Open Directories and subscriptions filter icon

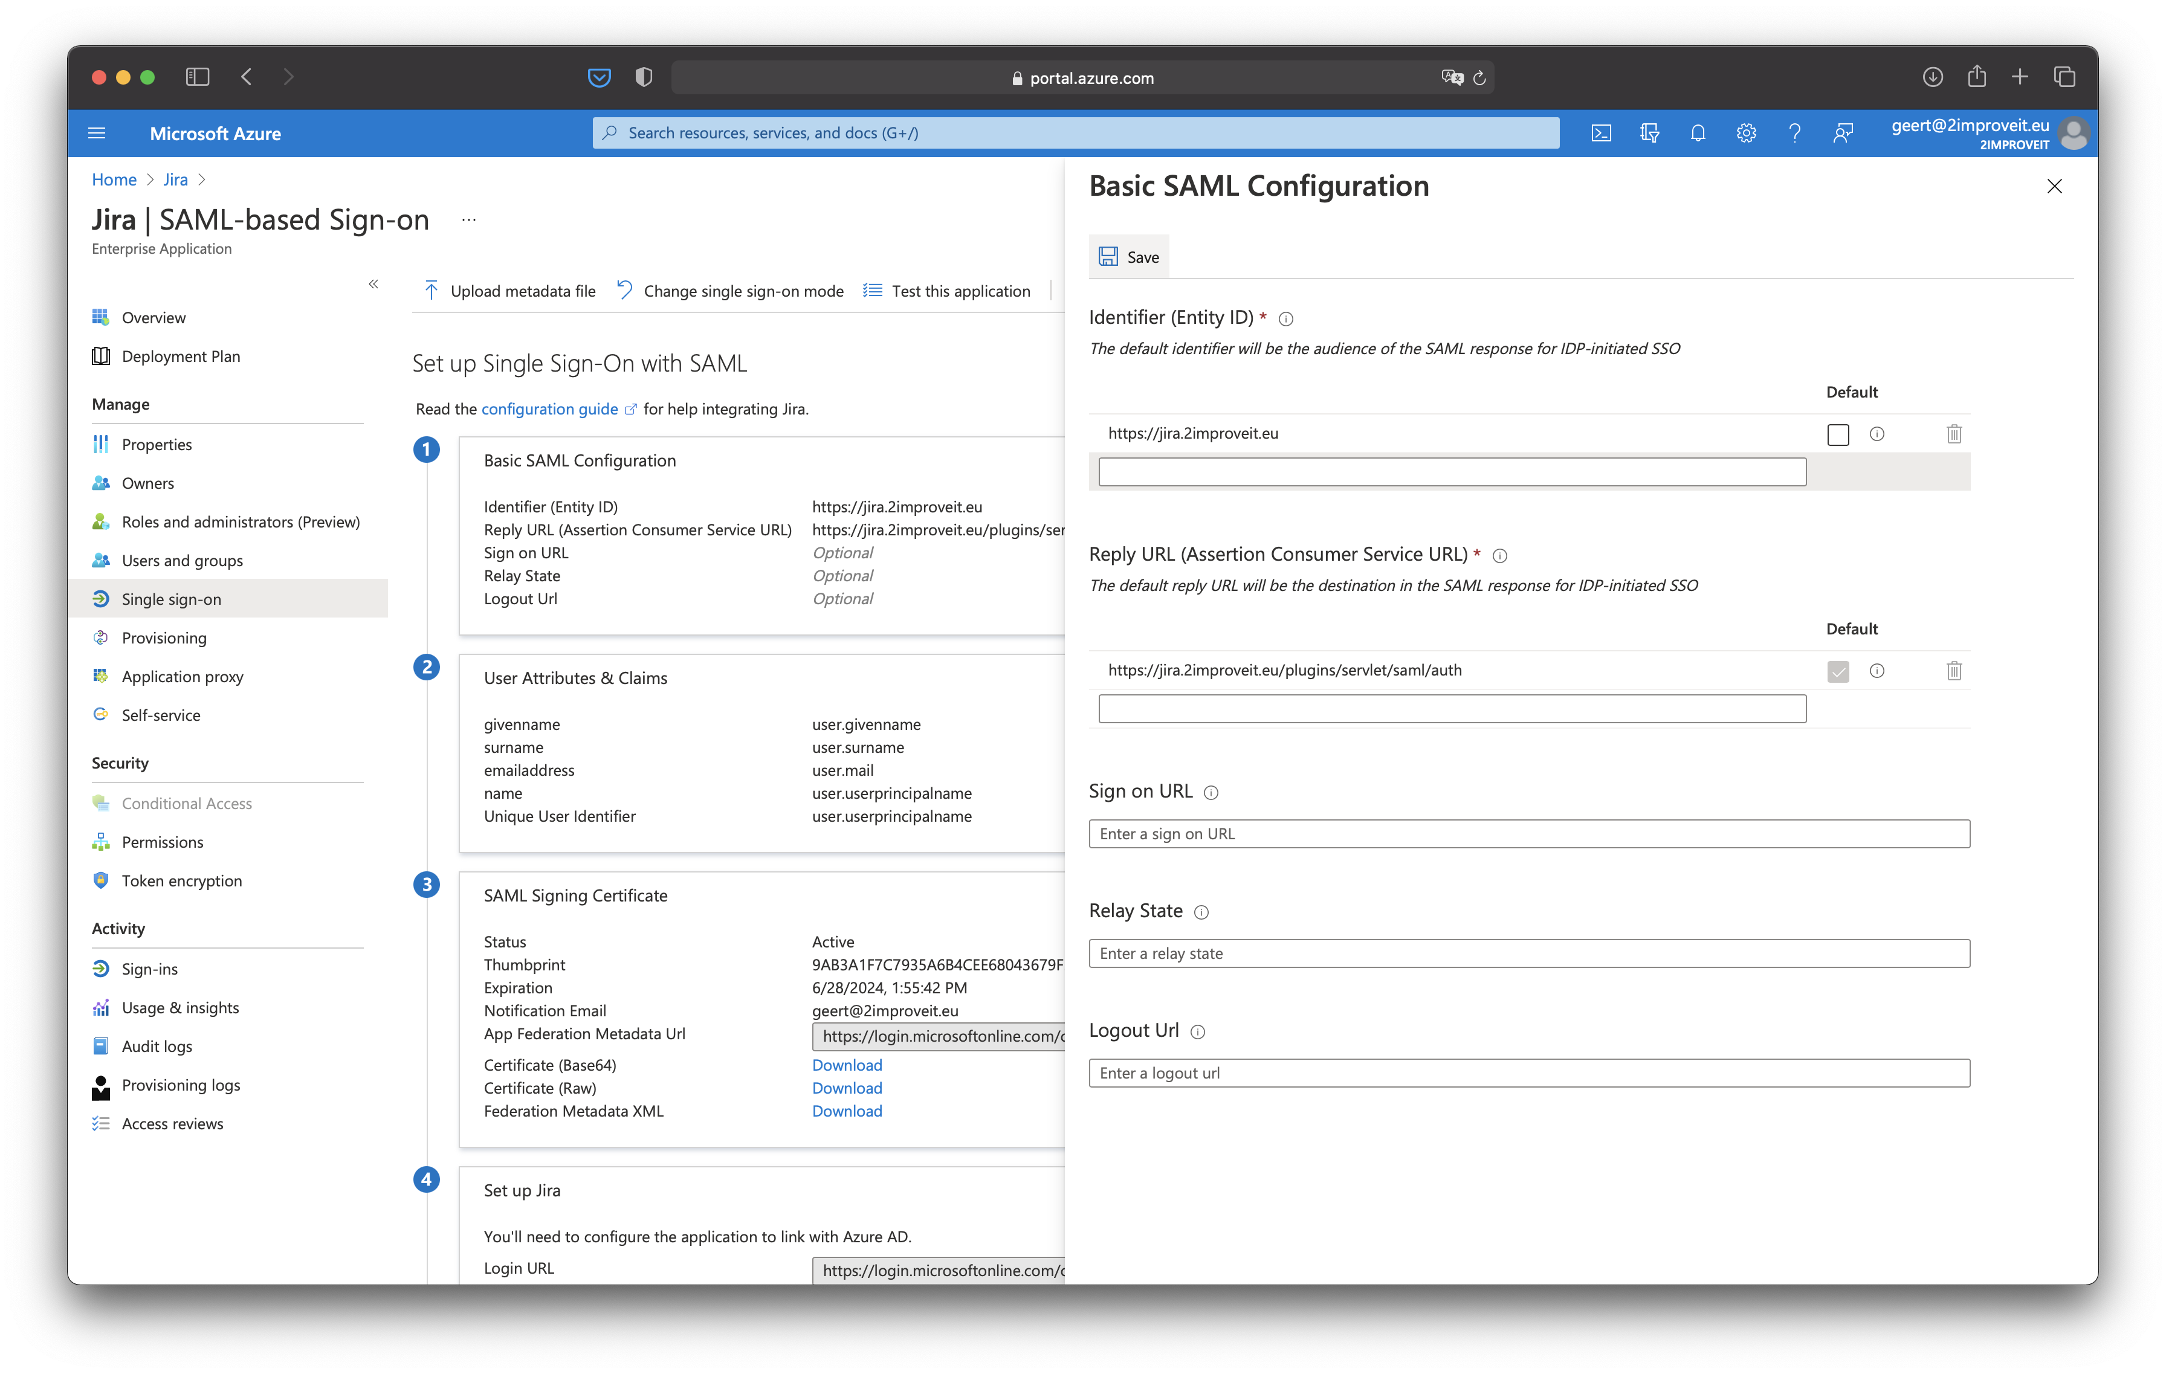click(1649, 133)
